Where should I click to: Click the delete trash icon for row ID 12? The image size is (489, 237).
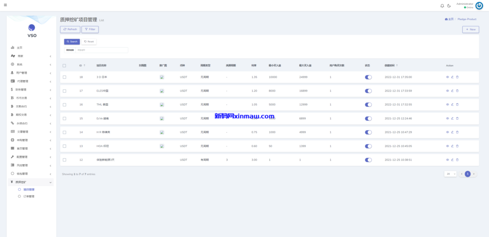tap(457, 160)
